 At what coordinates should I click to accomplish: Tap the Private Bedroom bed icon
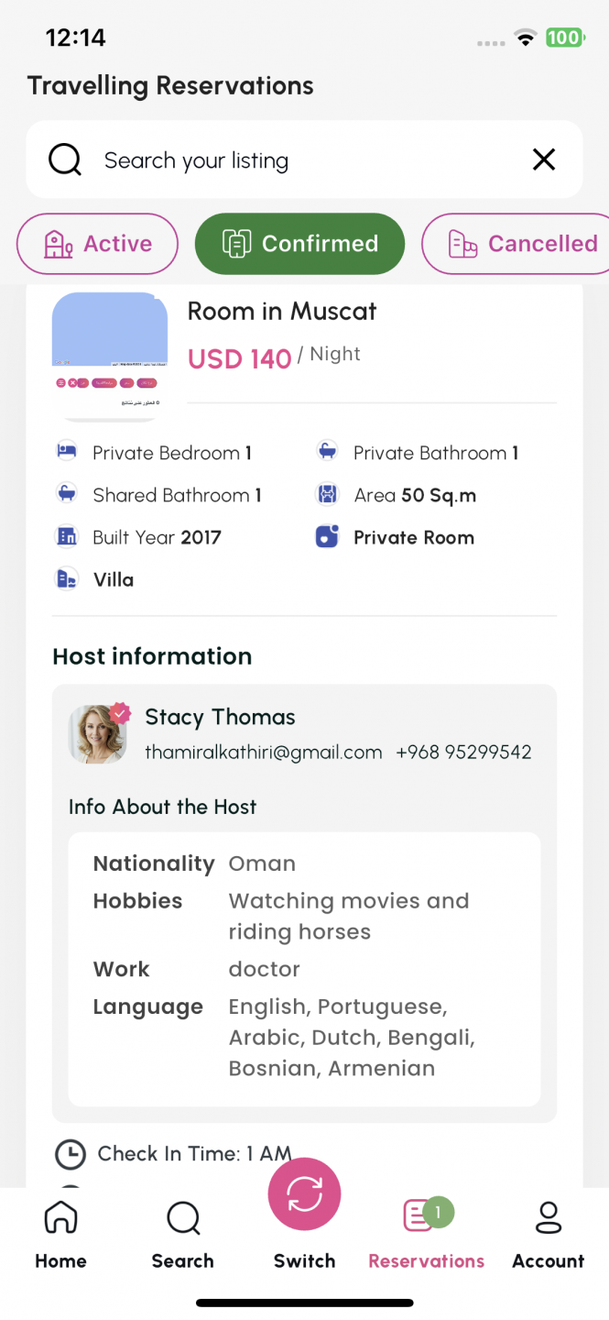coord(67,452)
